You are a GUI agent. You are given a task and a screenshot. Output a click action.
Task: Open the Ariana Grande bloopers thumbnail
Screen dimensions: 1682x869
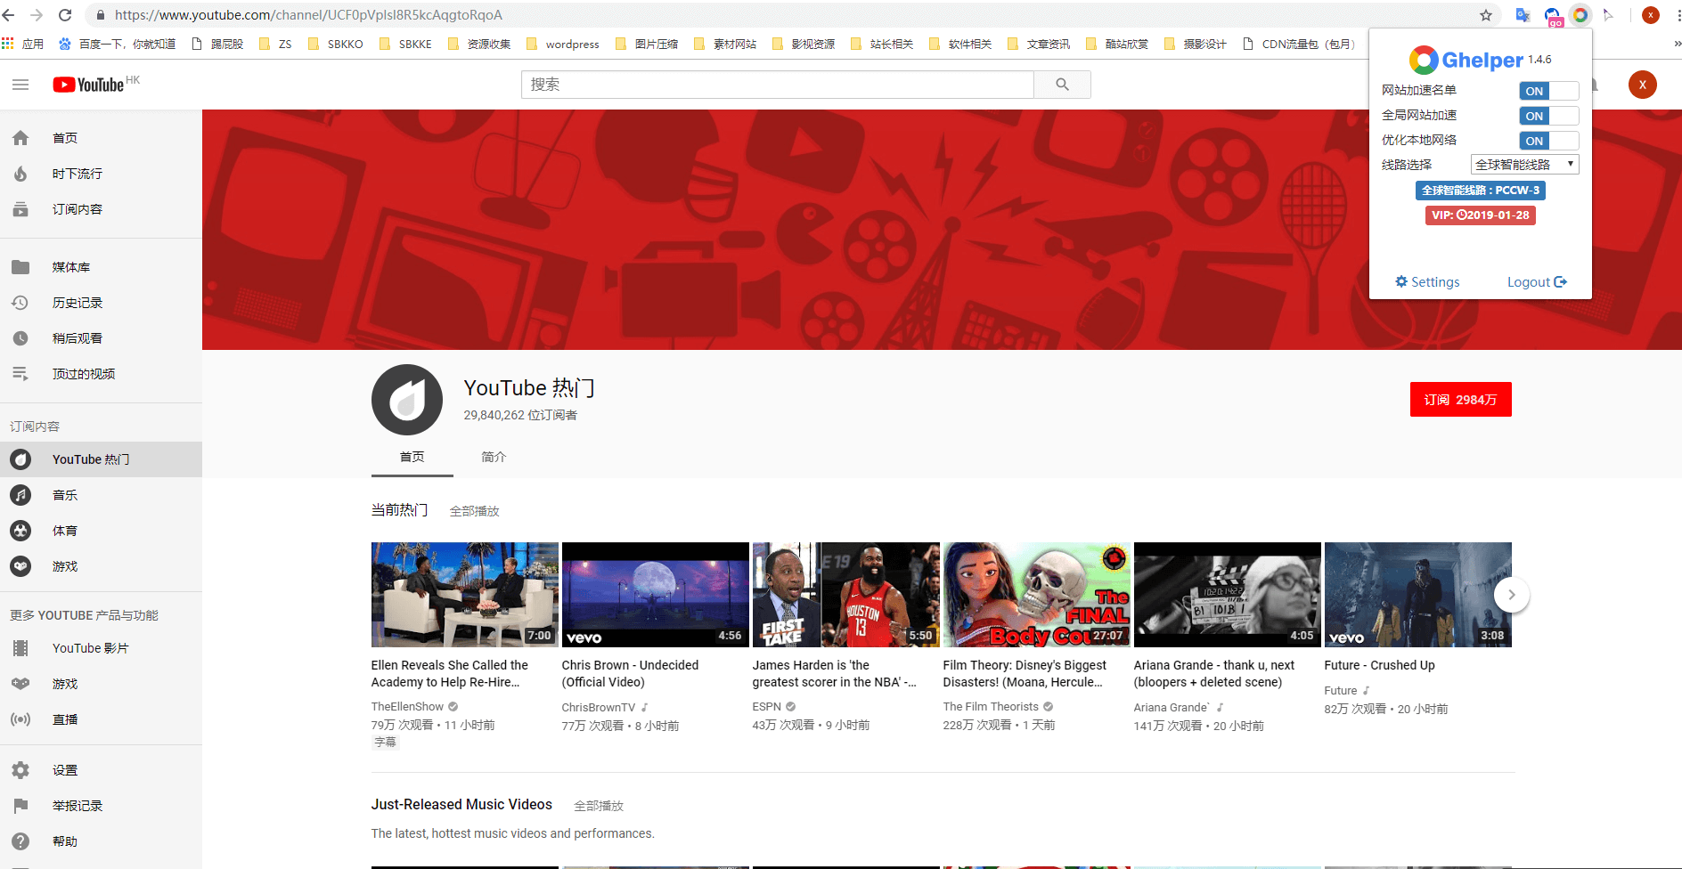pos(1228,595)
